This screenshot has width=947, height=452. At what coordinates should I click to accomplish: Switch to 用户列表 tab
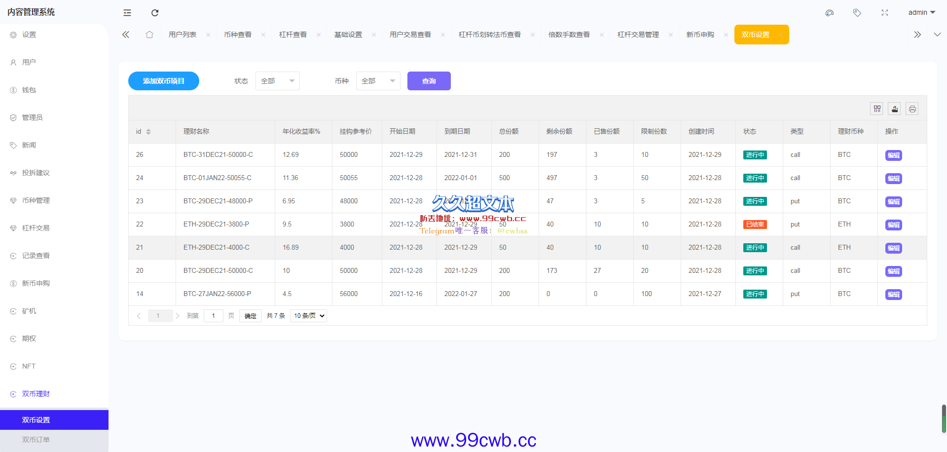click(182, 35)
